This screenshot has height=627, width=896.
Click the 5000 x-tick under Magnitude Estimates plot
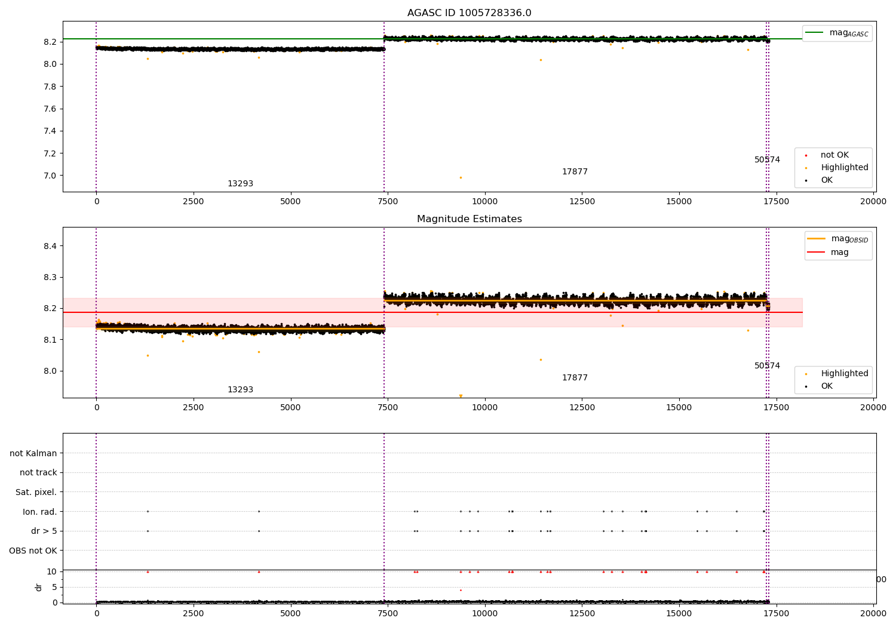[290, 408]
